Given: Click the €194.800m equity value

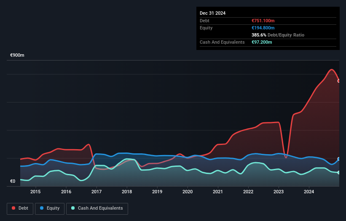Looking at the screenshot, I should click(263, 28).
